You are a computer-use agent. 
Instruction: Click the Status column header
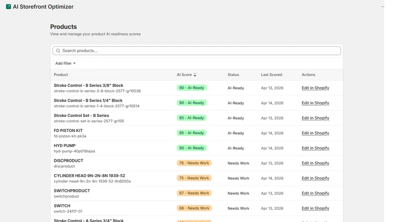pyautogui.click(x=233, y=75)
